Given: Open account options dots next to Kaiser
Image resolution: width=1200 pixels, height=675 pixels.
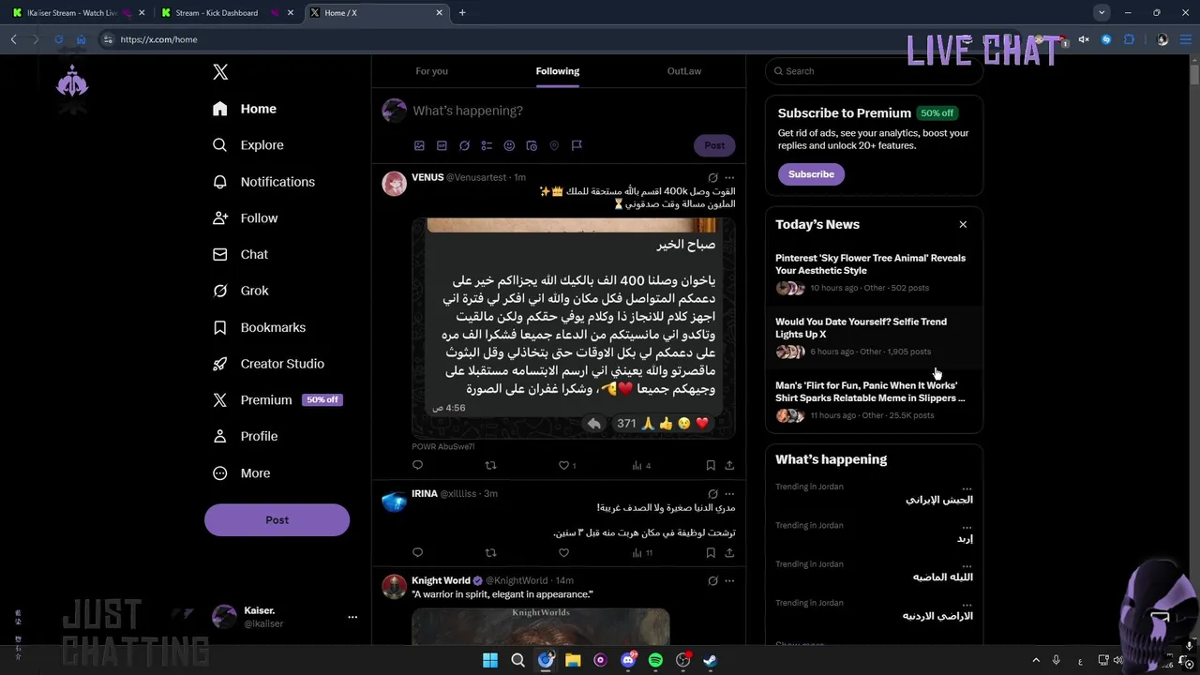Looking at the screenshot, I should (352, 617).
